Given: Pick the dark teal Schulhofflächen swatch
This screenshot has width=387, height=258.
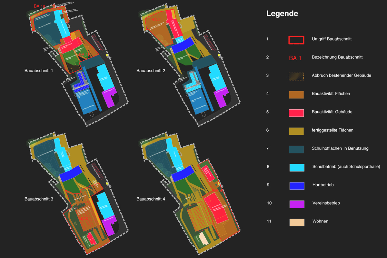Looking at the screenshot, I should [296, 149].
